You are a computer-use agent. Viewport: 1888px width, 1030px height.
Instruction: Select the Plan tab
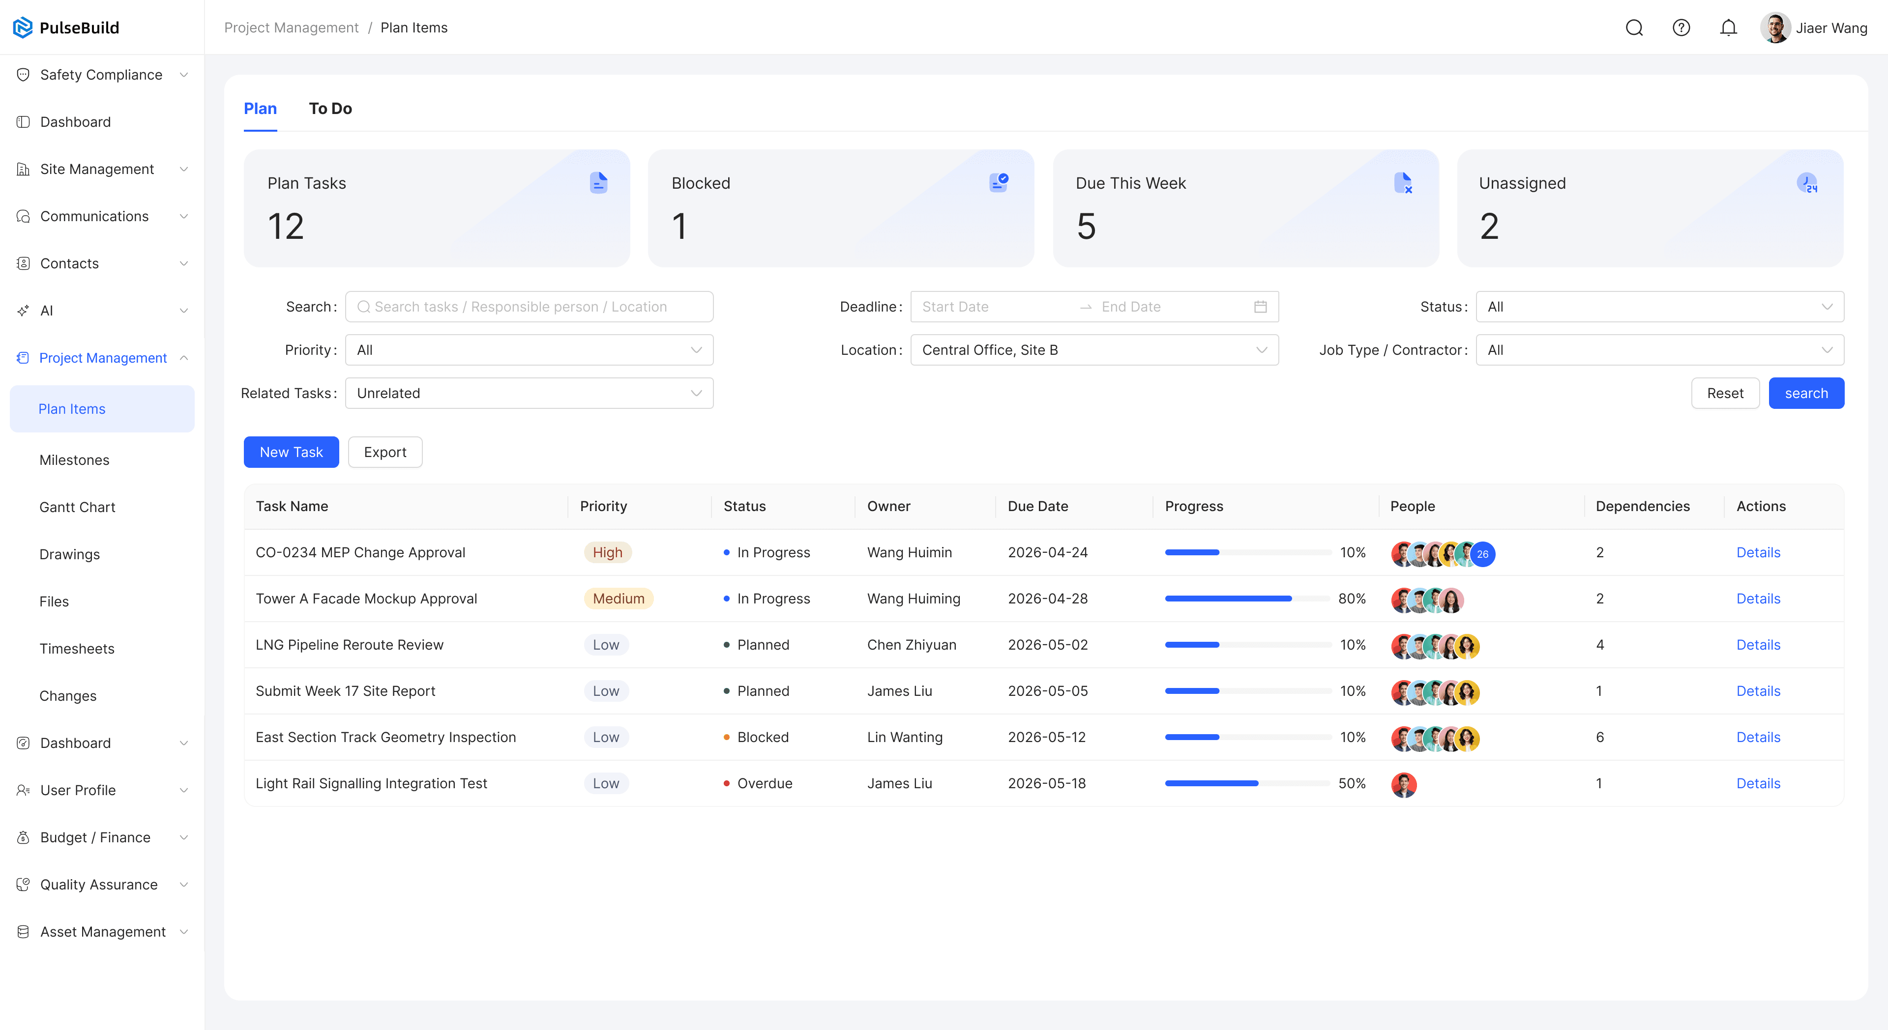pos(260,109)
